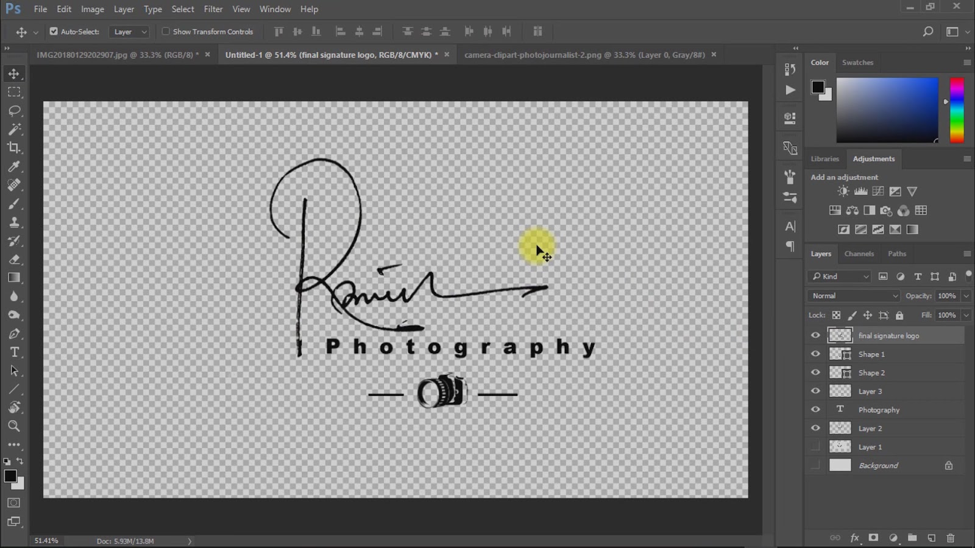The image size is (975, 548).
Task: Enable Show Transform Controls
Action: (166, 31)
